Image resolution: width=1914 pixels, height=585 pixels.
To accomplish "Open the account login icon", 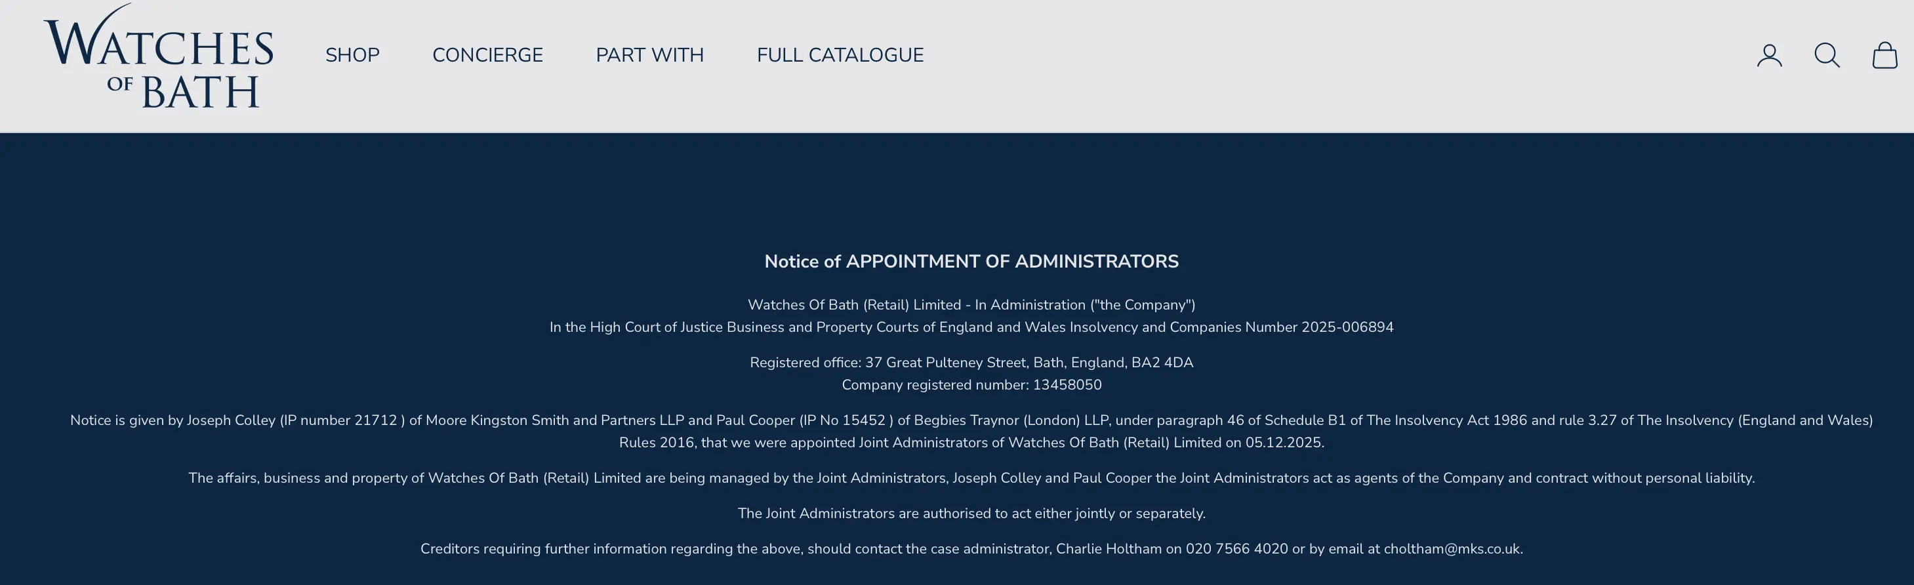I will (1769, 56).
